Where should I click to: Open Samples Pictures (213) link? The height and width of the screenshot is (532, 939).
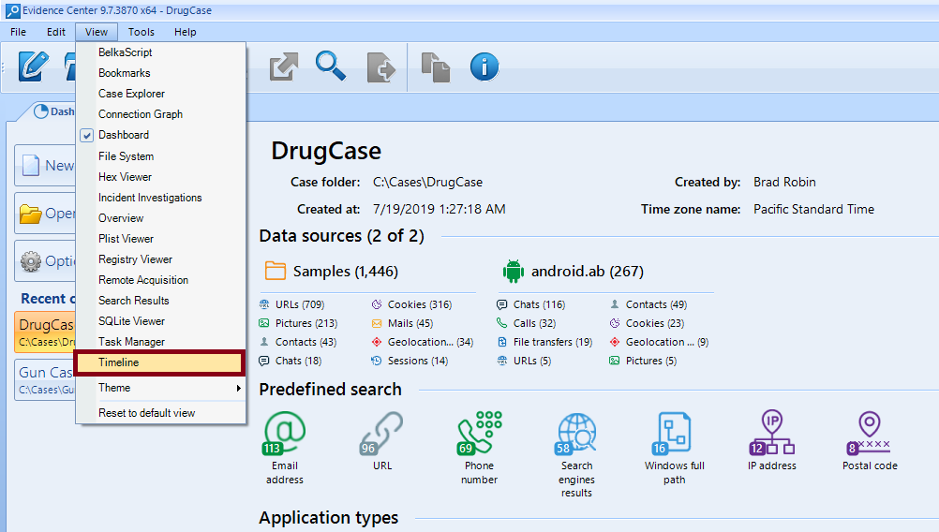click(306, 323)
